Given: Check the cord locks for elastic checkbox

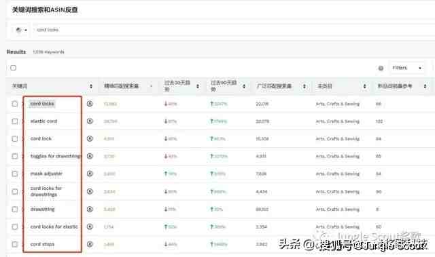Looking at the screenshot, I should [15, 227].
